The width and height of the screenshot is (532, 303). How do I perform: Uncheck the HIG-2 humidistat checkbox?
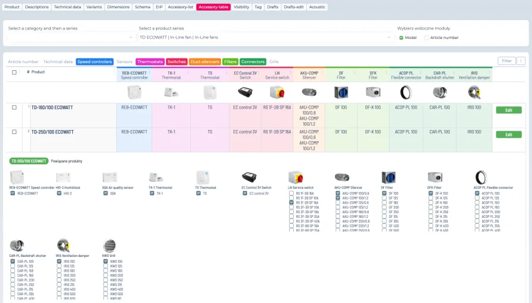tap(59, 193)
